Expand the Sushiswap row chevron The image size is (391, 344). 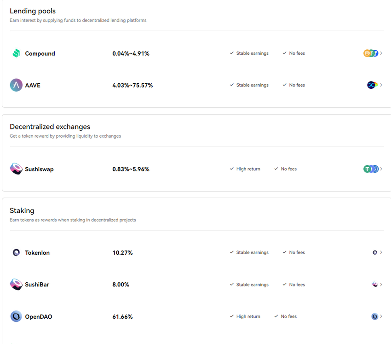point(381,169)
